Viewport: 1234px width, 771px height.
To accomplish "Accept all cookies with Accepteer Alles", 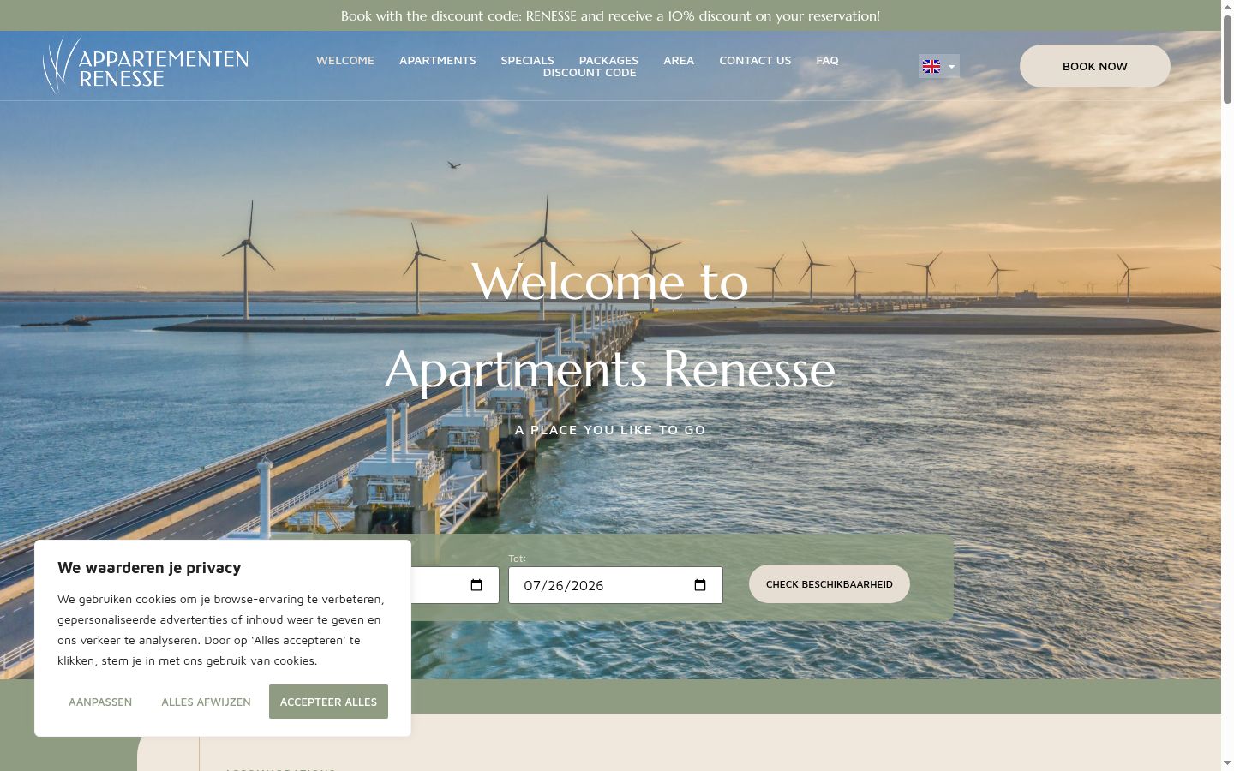I will coord(328,702).
